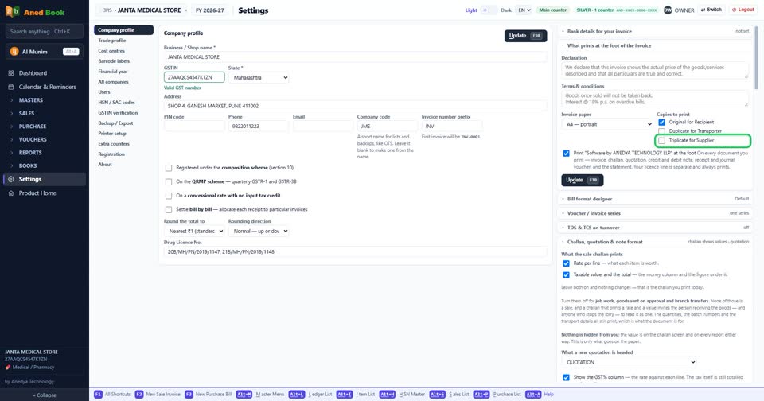This screenshot has width=764, height=401.
Task: Click the Drug Licence No. field
Action: (x=355, y=252)
